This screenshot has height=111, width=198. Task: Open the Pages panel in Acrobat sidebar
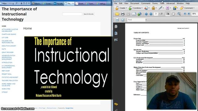pos(116,27)
